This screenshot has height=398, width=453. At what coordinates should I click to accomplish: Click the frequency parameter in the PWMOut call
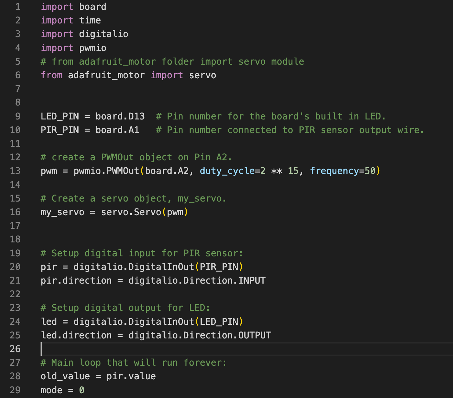[x=334, y=171]
